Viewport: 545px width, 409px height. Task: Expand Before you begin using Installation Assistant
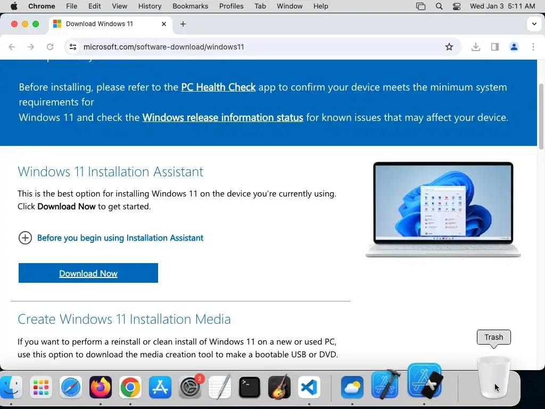click(111, 238)
